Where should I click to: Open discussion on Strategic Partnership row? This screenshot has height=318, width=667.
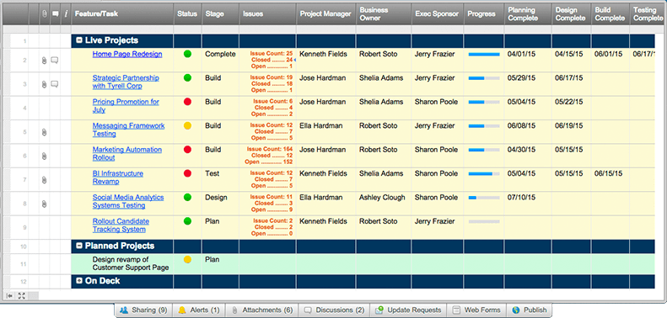pyautogui.click(x=55, y=84)
